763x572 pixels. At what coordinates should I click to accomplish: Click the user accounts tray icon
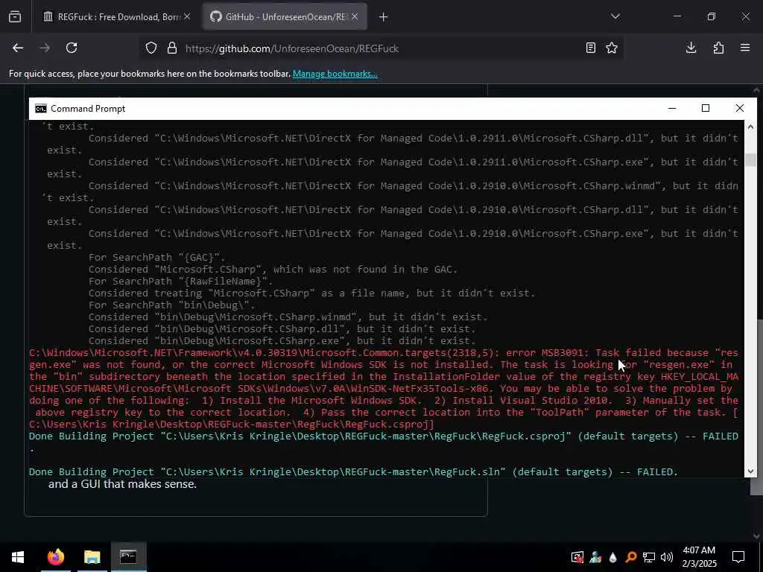595,557
